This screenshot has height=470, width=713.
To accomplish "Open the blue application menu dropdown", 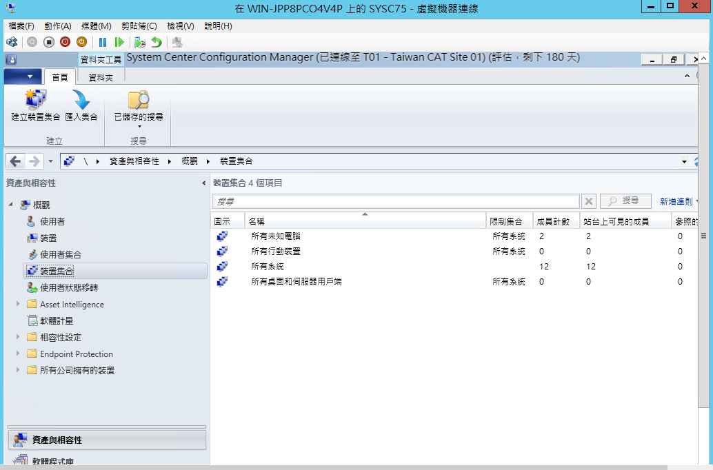I will pos(23,76).
